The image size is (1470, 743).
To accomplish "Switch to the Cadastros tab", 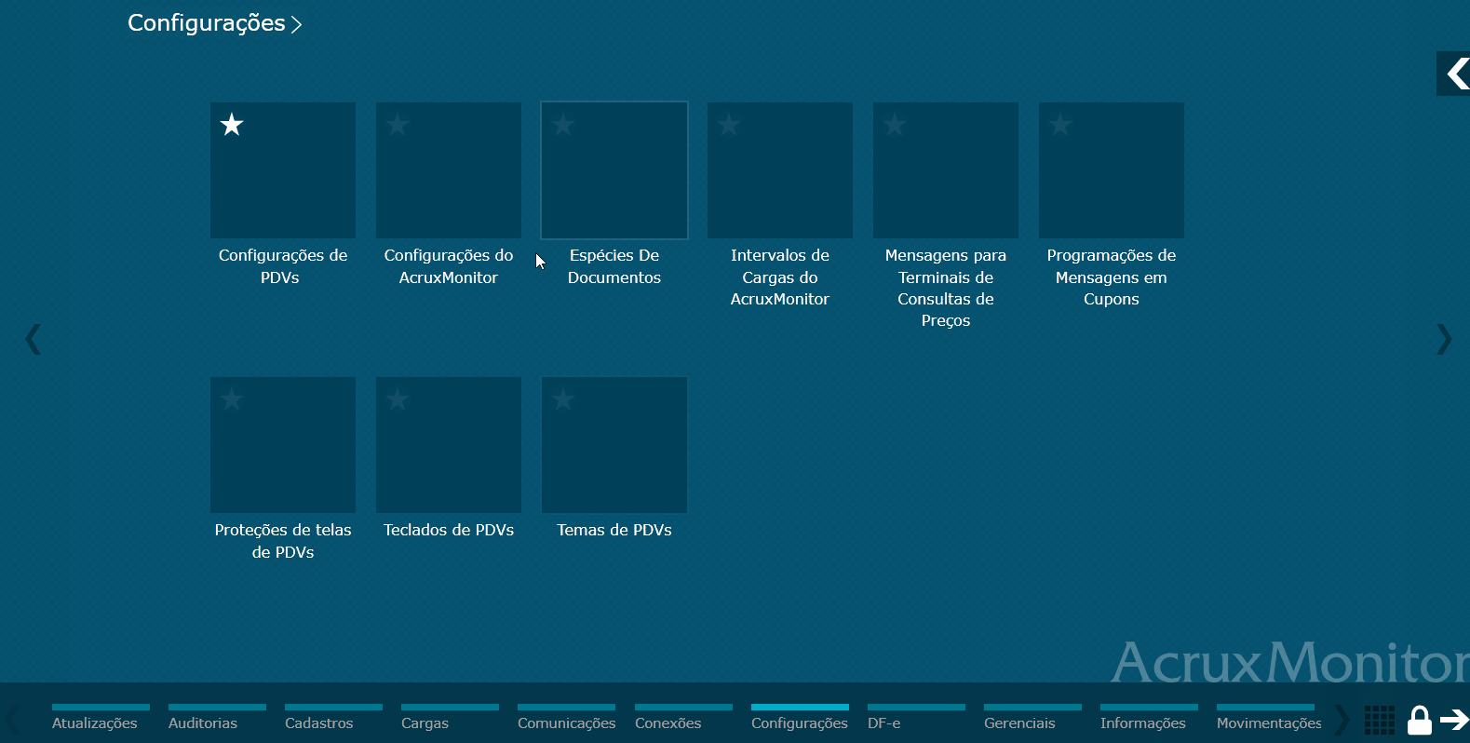I will point(333,718).
